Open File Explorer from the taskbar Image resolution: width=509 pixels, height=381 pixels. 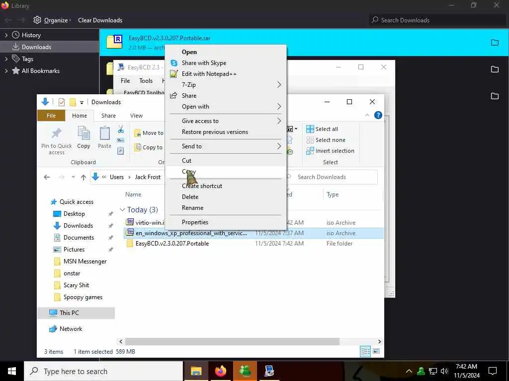coord(196,371)
